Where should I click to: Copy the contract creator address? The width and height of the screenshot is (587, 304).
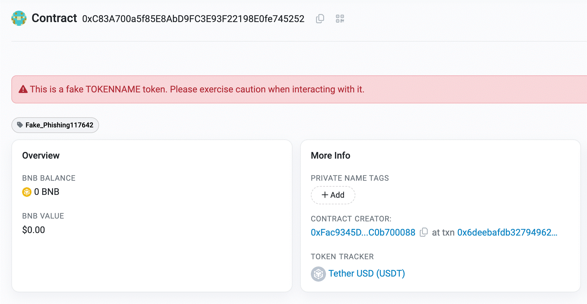point(424,232)
